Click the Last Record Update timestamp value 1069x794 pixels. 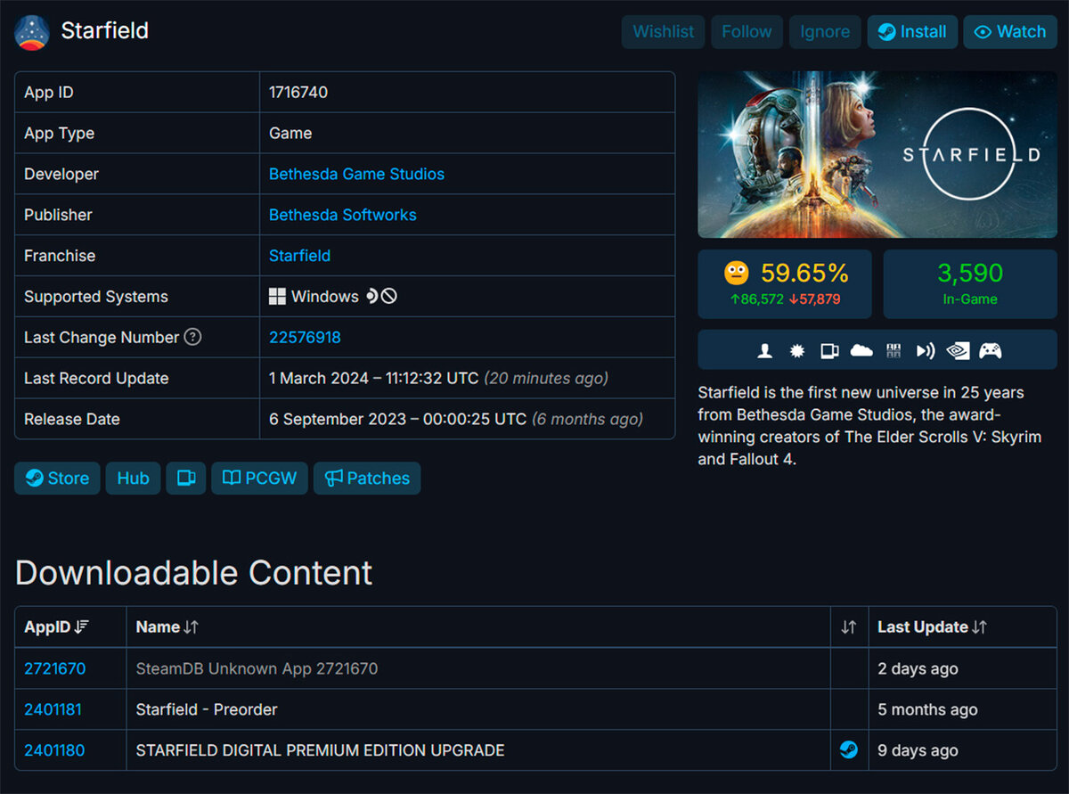[438, 379]
